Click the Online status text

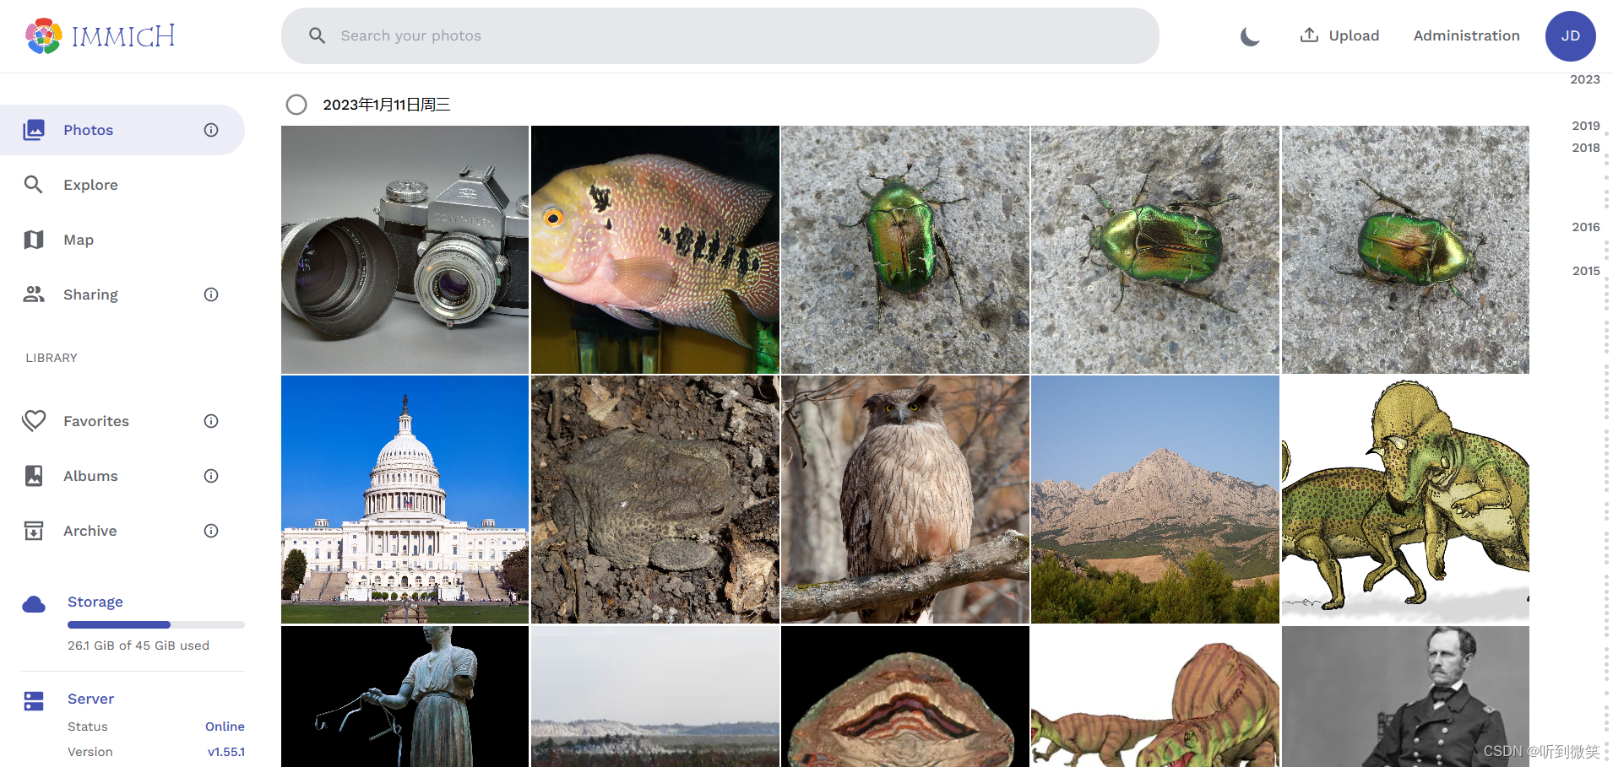[x=225, y=726]
